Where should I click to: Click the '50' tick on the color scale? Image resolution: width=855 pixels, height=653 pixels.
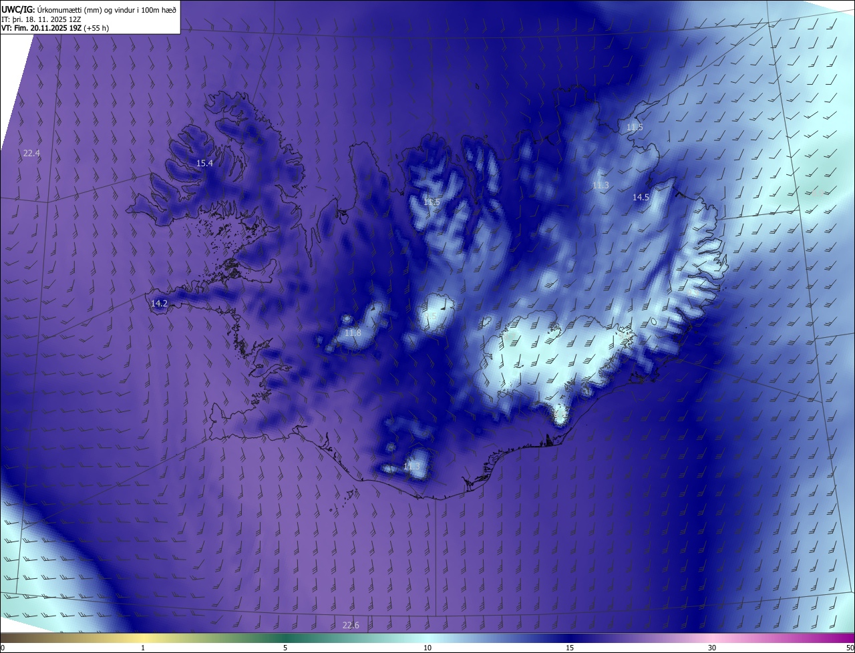tap(850, 648)
